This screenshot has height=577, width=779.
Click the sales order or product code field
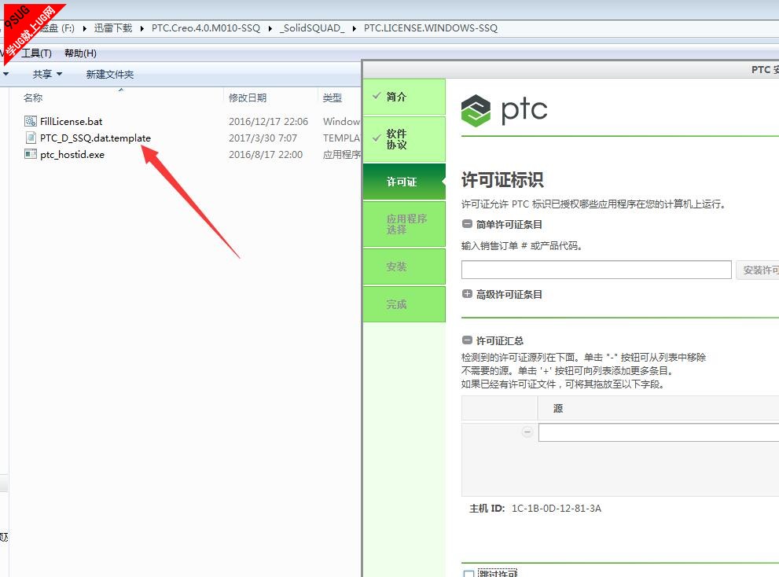tap(596, 270)
